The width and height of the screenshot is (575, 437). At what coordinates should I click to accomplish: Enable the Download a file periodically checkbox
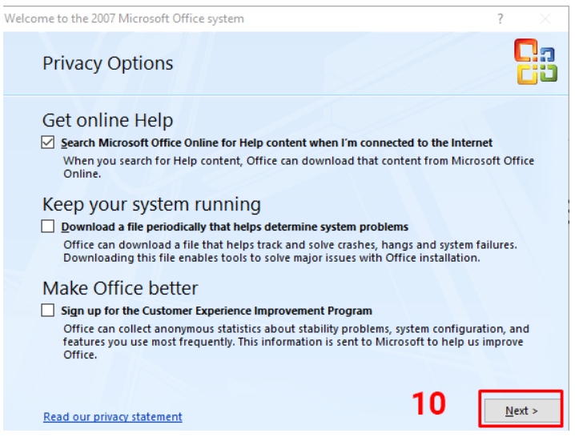coord(49,227)
